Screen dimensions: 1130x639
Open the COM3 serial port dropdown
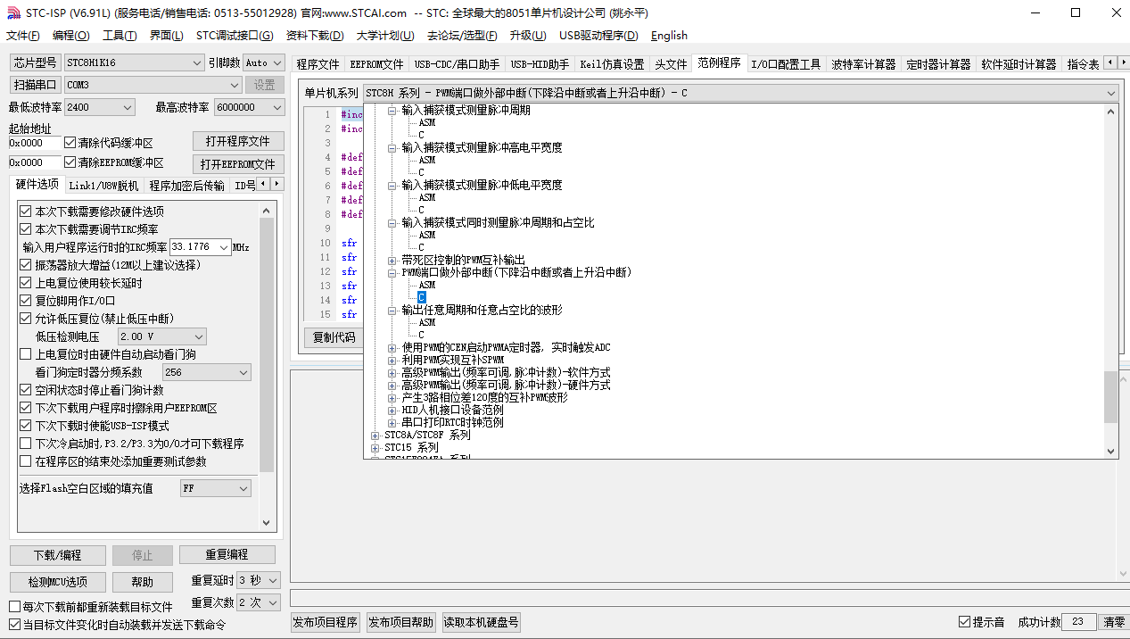coord(153,85)
